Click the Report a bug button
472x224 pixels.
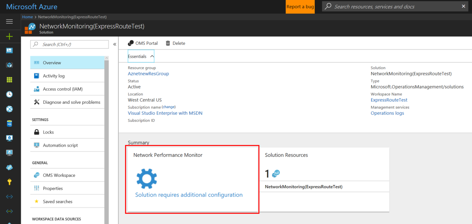[x=300, y=7]
